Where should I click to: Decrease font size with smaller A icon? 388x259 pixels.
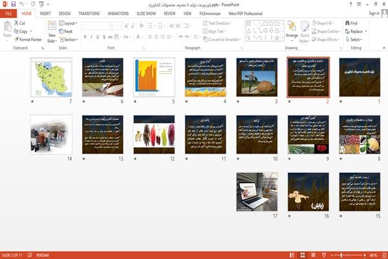[x=133, y=26]
